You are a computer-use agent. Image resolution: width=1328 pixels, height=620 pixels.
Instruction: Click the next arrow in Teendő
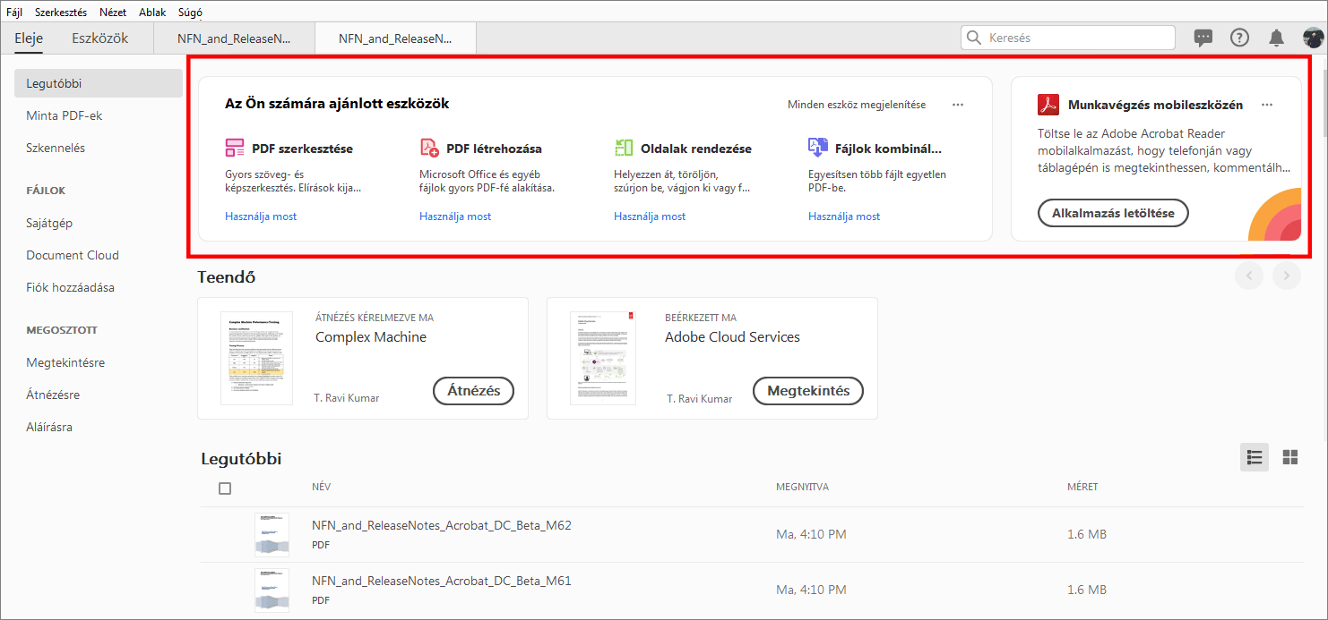point(1287,276)
